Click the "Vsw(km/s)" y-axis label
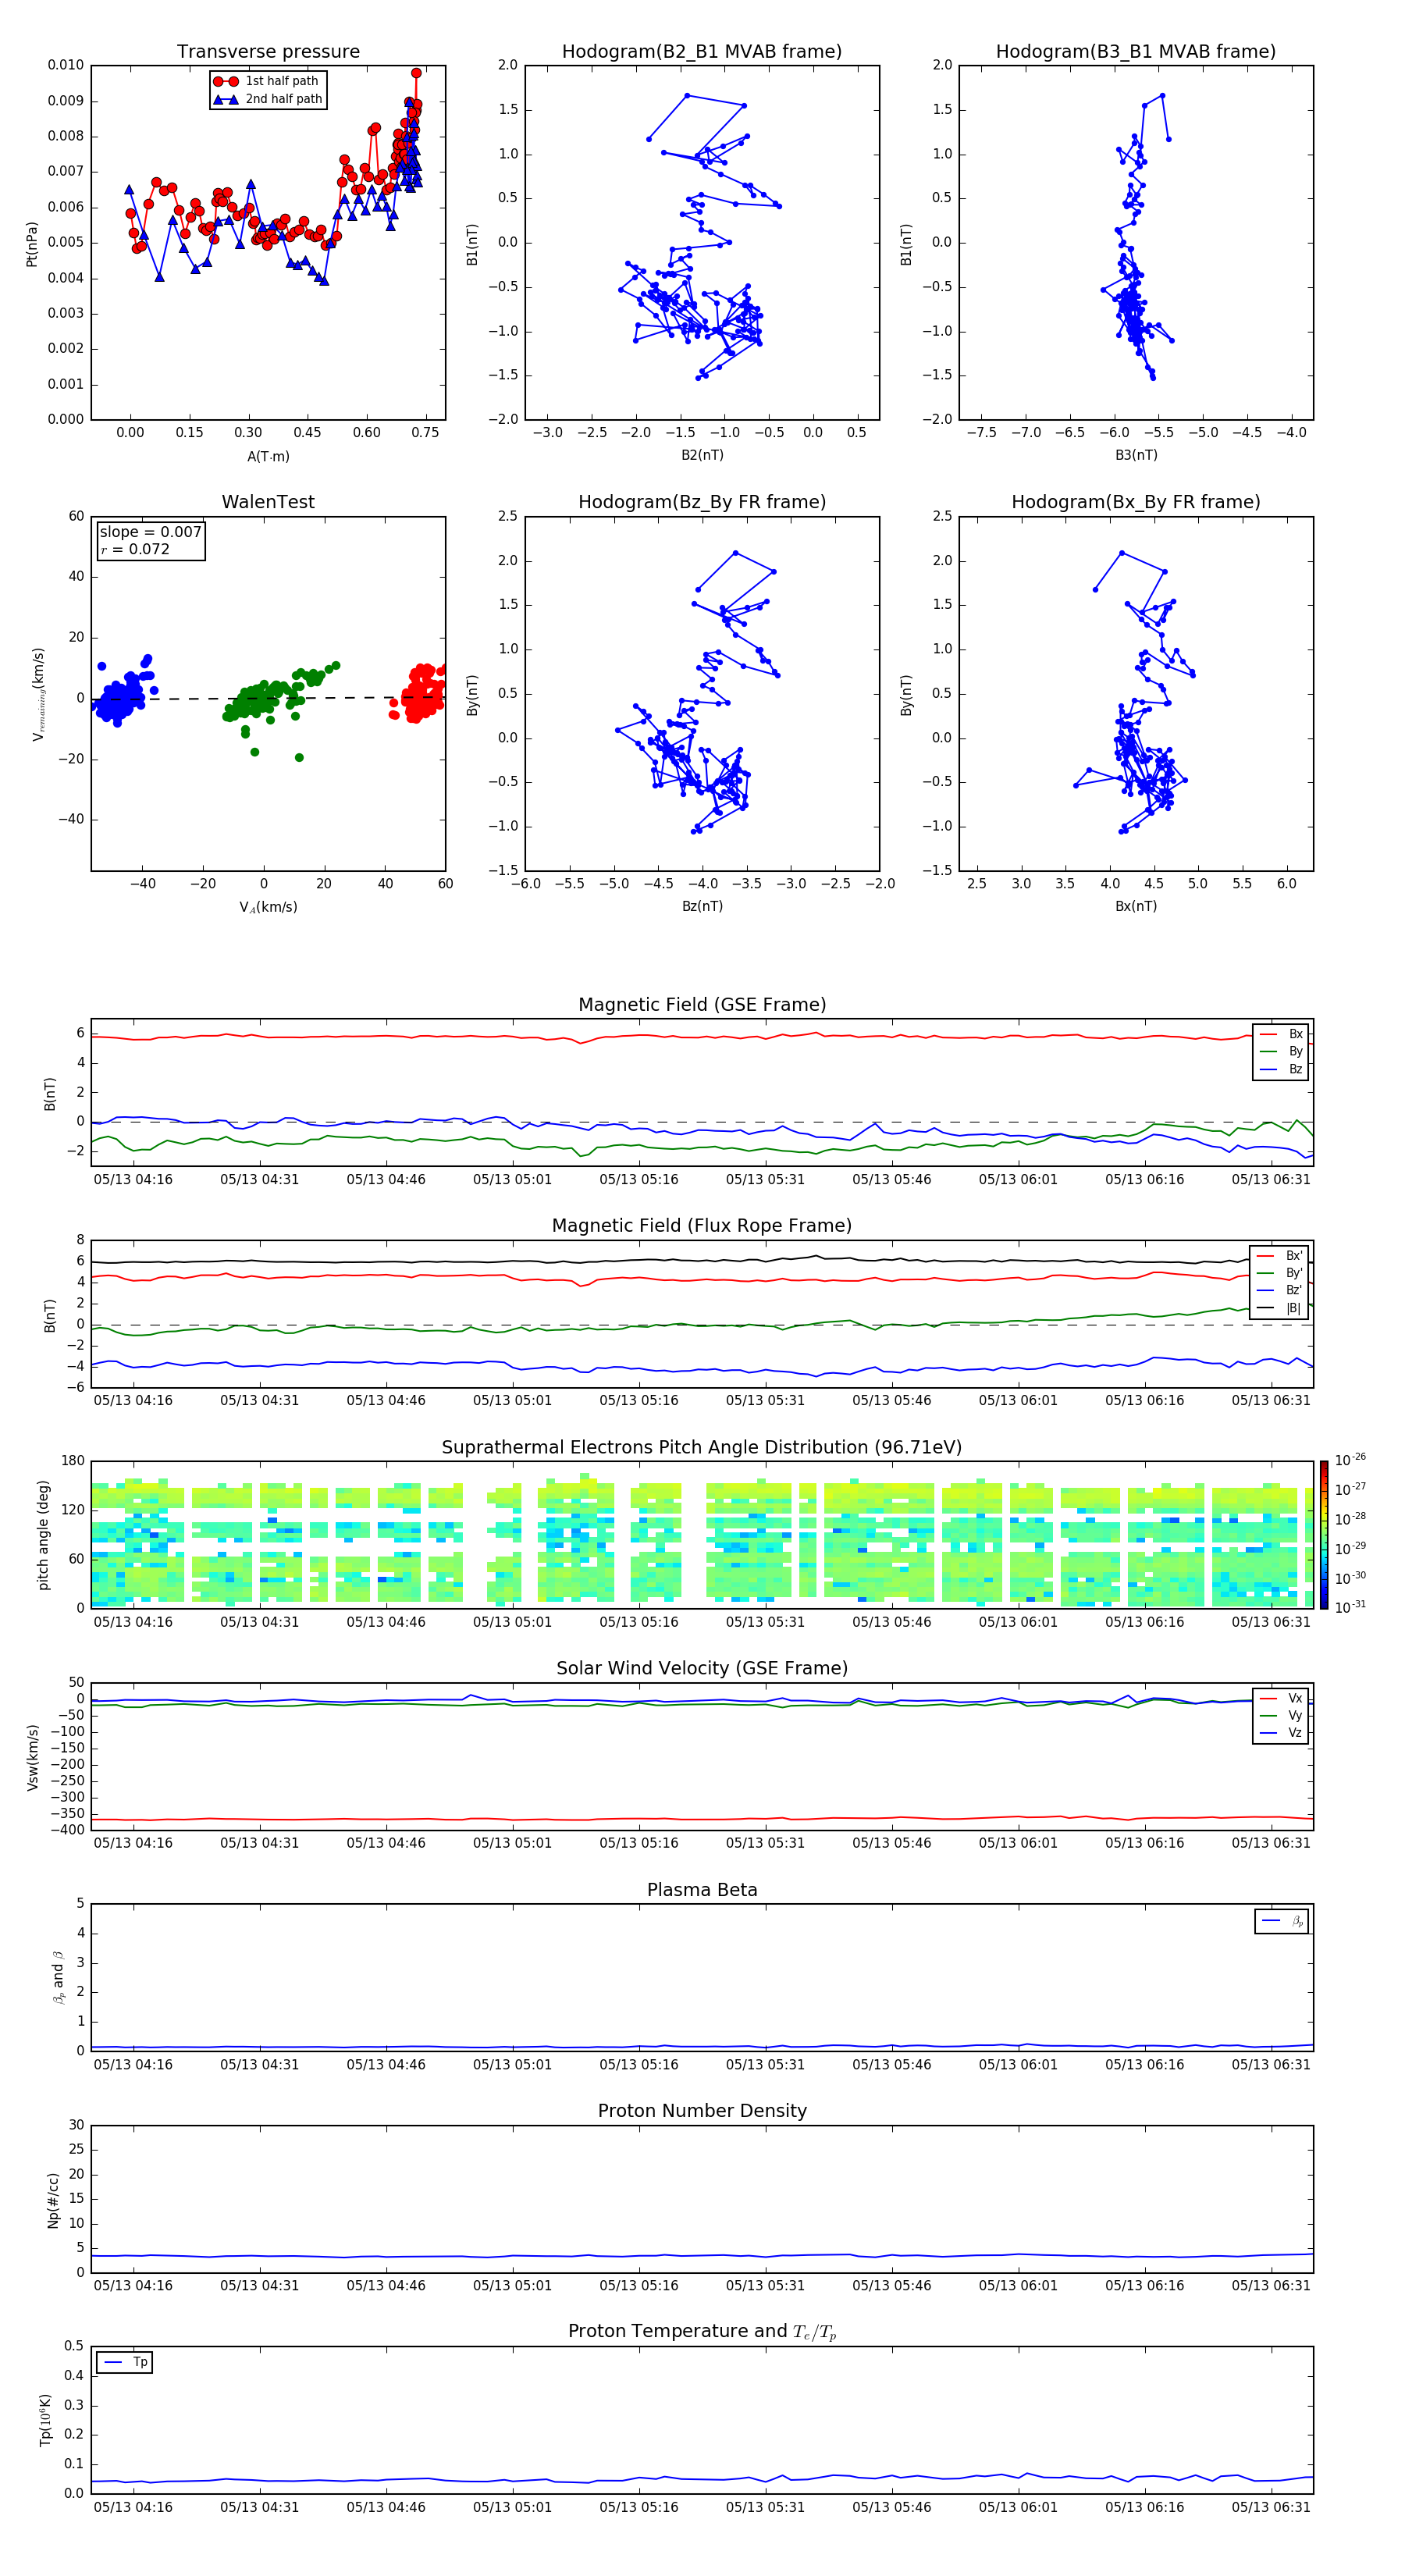 coord(32,1757)
